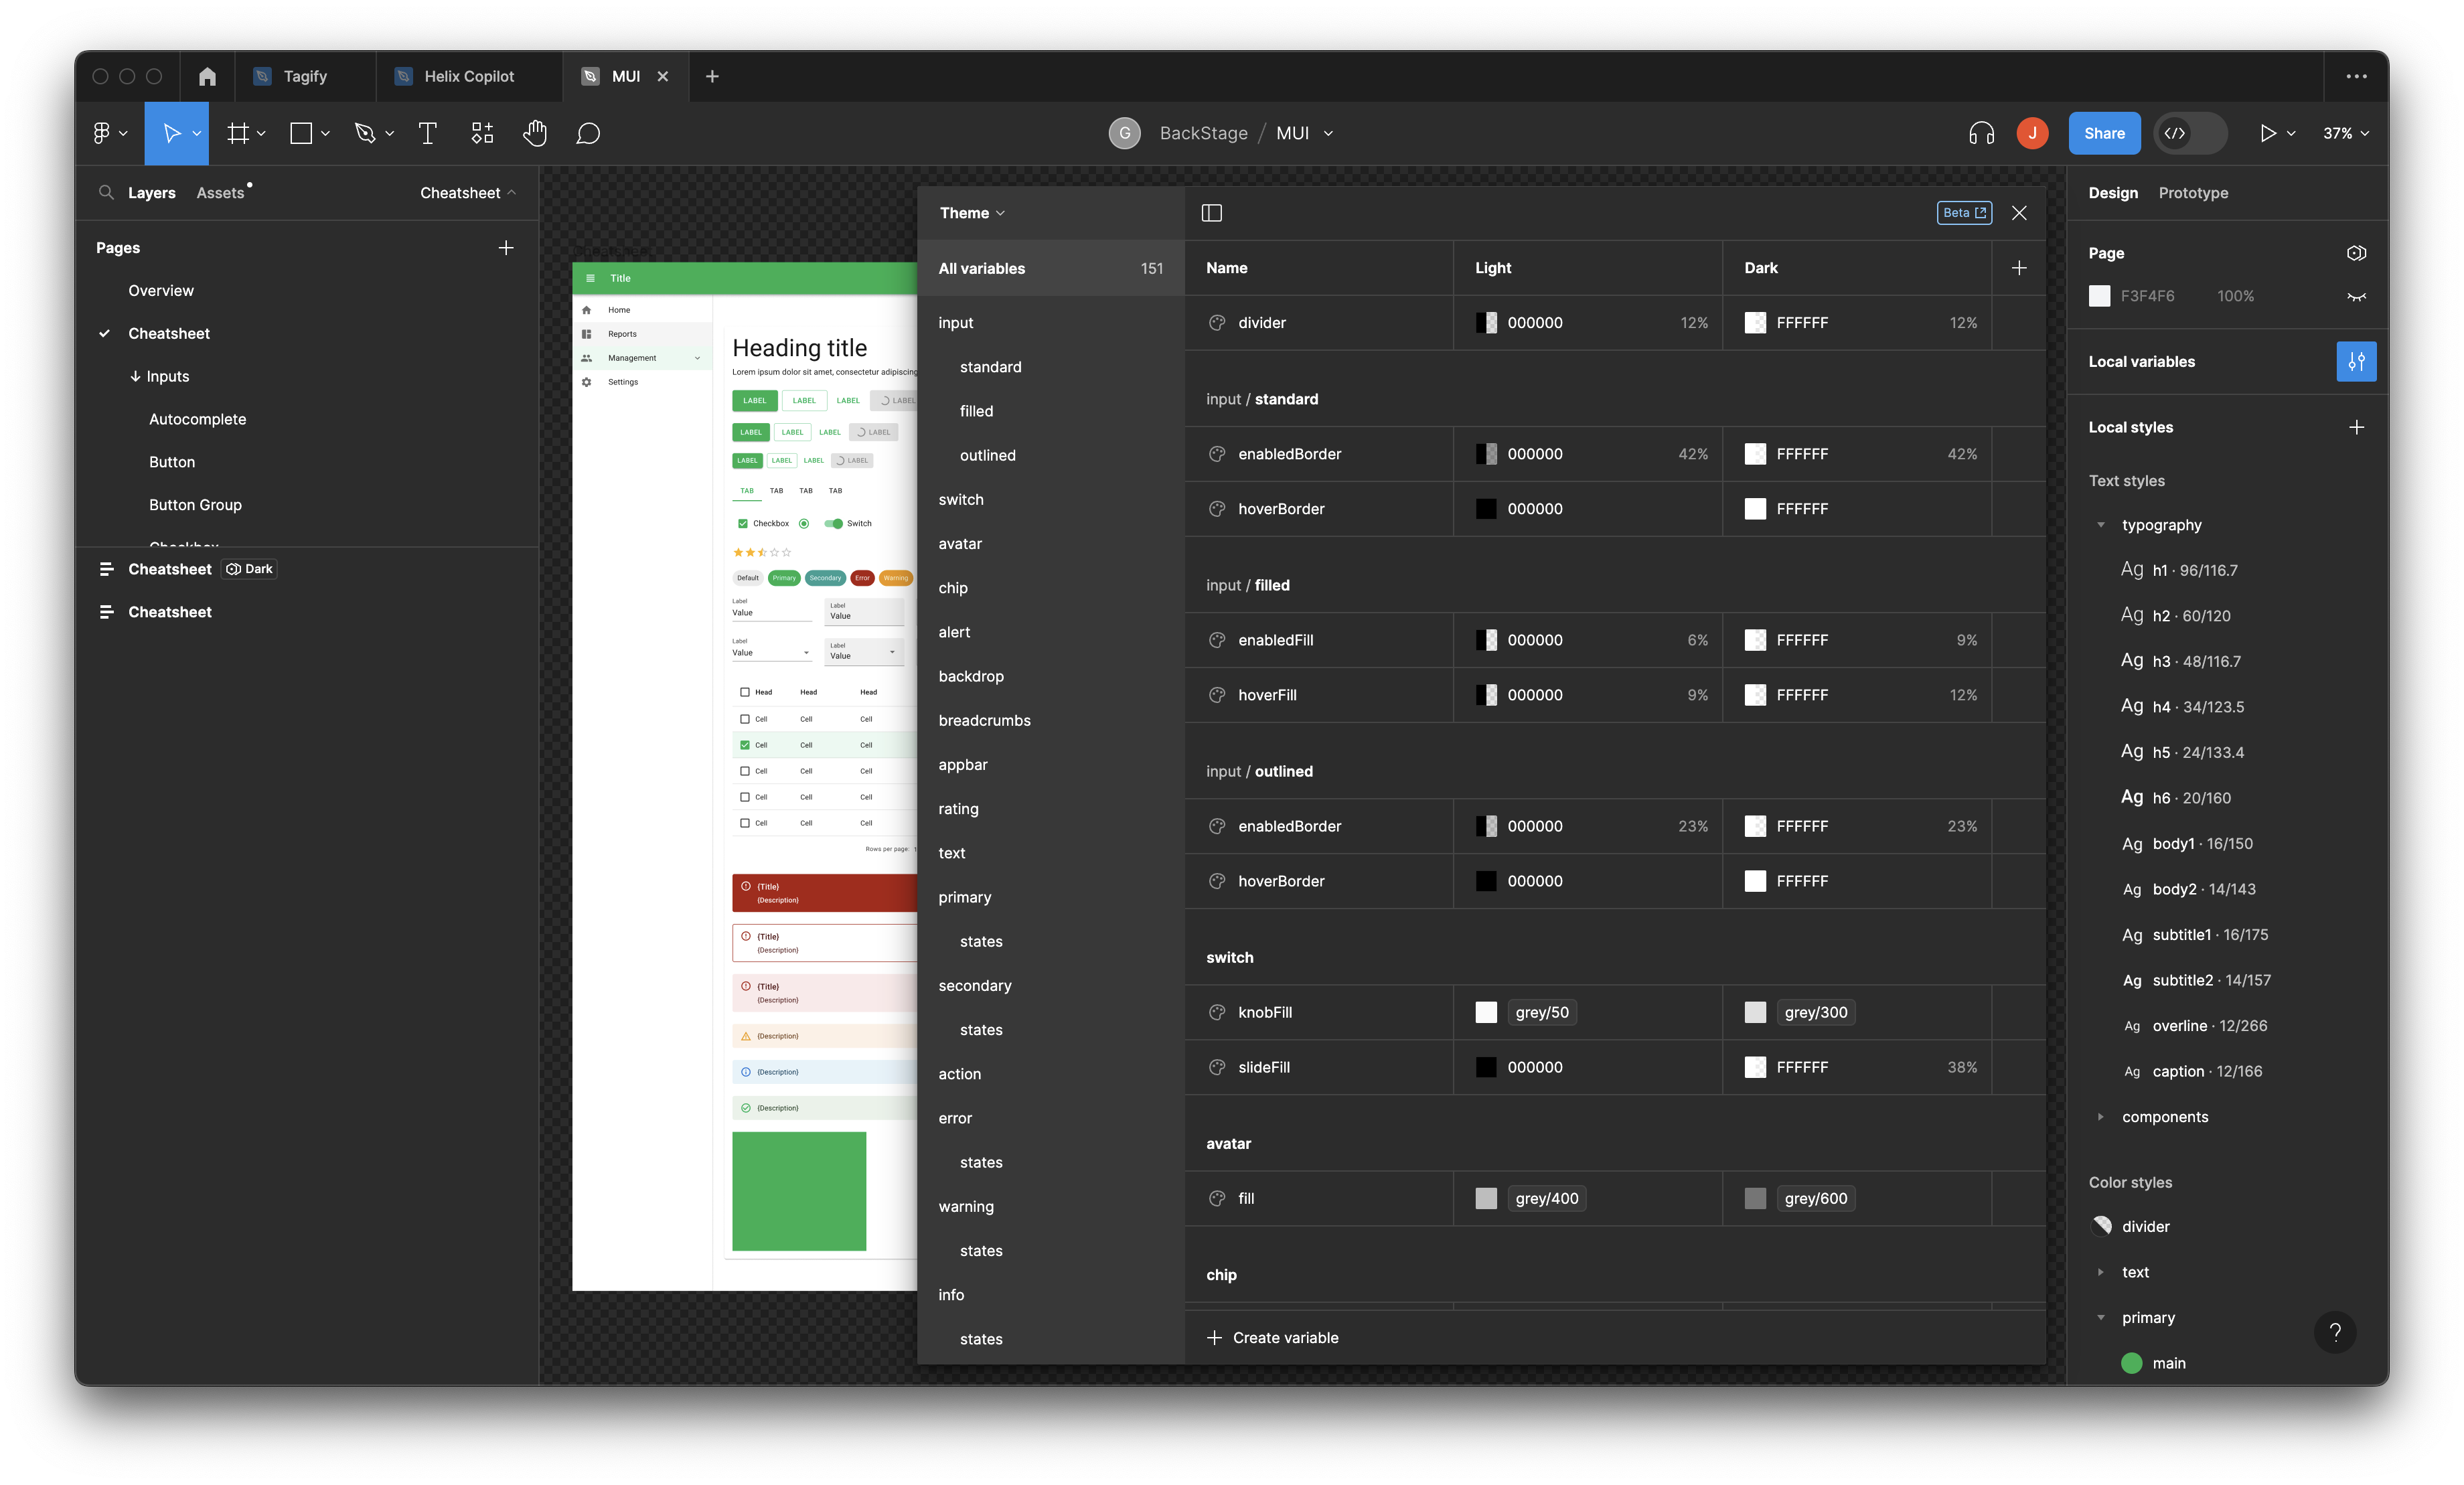
Task: Select the Button Group layer
Action: [x=196, y=505]
